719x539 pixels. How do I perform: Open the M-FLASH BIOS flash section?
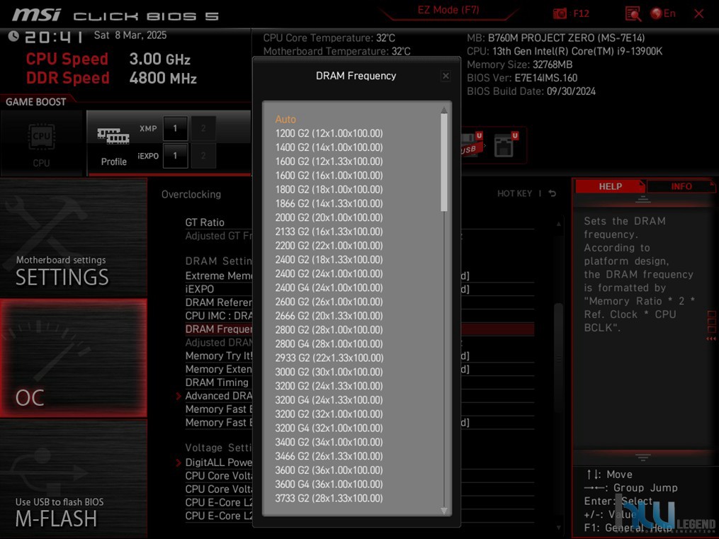pos(74,479)
